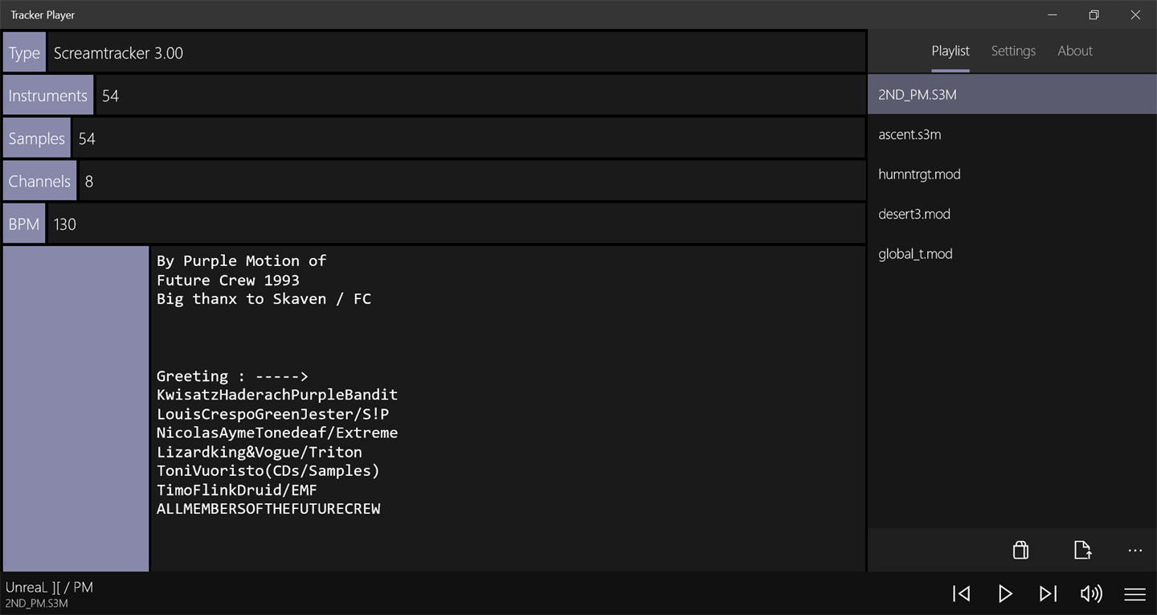Click the clear playlist trash icon
The width and height of the screenshot is (1157, 615).
[1020, 550]
